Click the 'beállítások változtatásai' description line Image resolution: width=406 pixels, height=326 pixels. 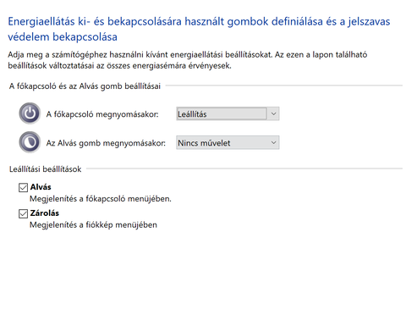pyautogui.click(x=119, y=66)
